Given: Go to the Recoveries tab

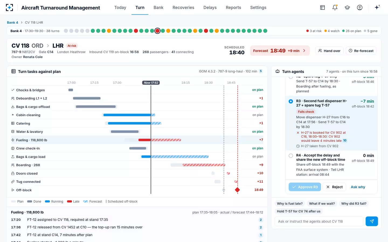Looking at the screenshot, I should [183, 8].
